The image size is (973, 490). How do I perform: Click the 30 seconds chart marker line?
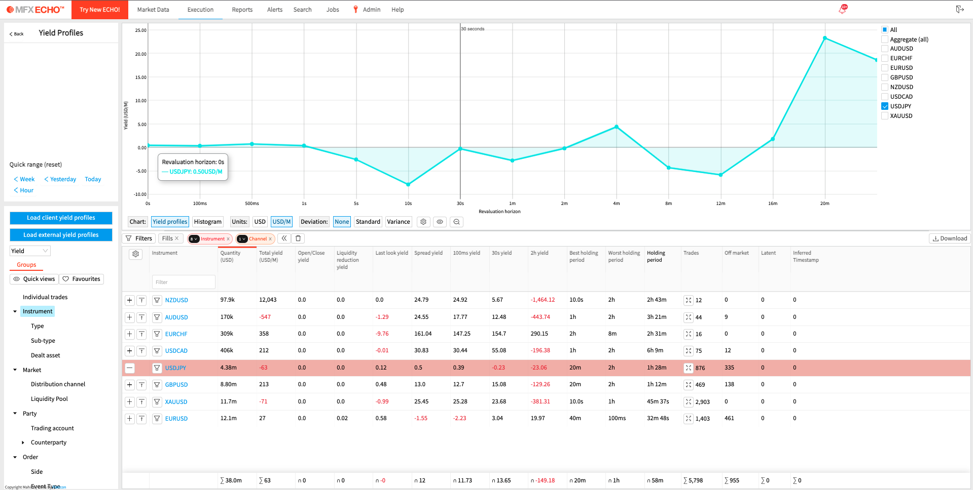pyautogui.click(x=460, y=111)
